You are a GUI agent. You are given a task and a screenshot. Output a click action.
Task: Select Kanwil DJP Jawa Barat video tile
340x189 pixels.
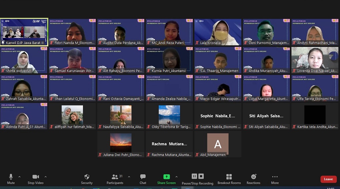click(x=24, y=32)
